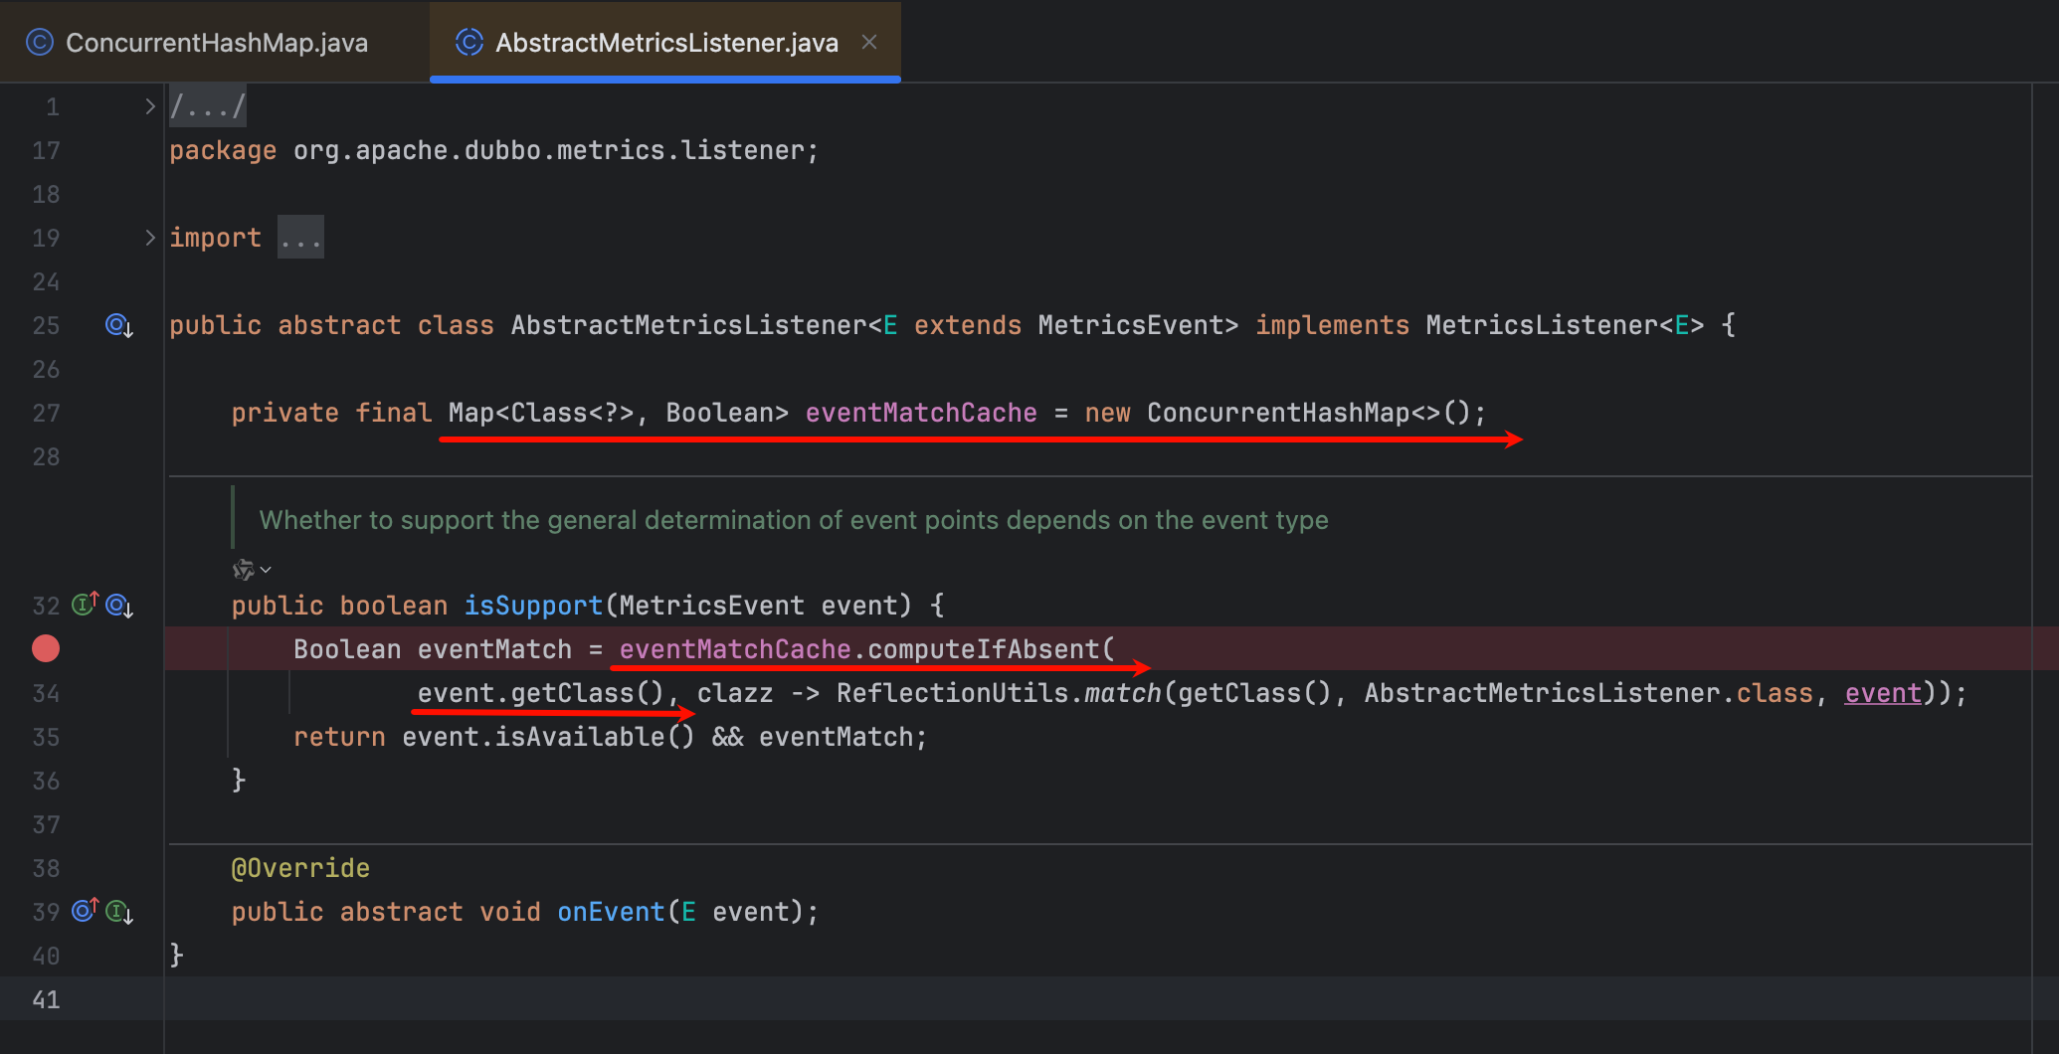Click MetricsEvent in the extends clause
This screenshot has width=2059, height=1054.
point(1131,325)
